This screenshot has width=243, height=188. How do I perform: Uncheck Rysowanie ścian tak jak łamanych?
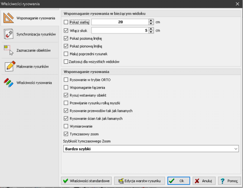click(x=66, y=119)
